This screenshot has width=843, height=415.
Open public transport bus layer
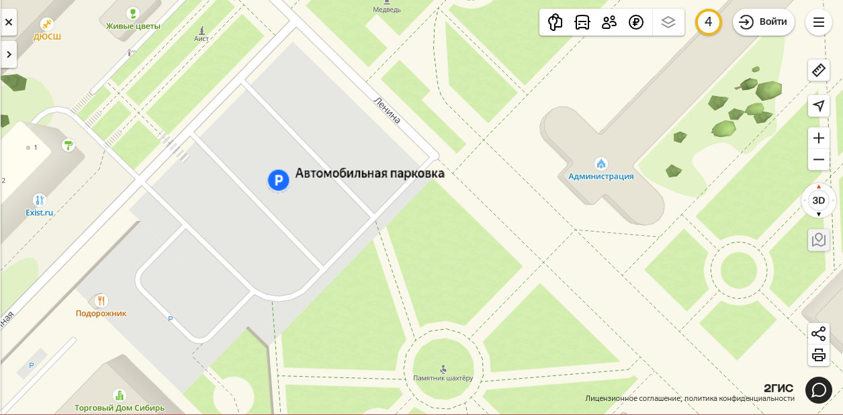coord(582,22)
